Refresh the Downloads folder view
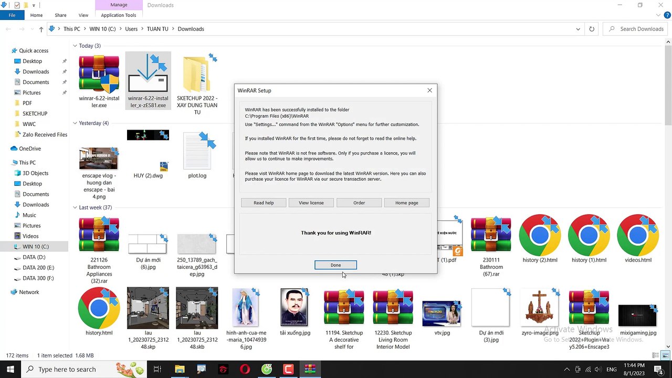 592,29
